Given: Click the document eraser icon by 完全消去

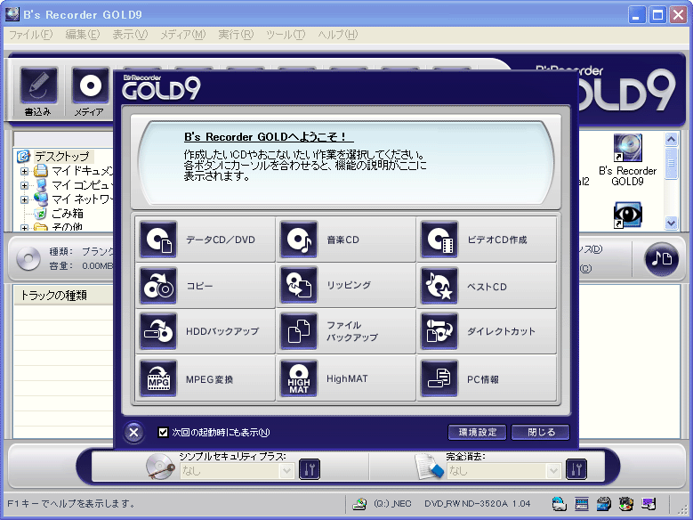Looking at the screenshot, I should tap(429, 467).
